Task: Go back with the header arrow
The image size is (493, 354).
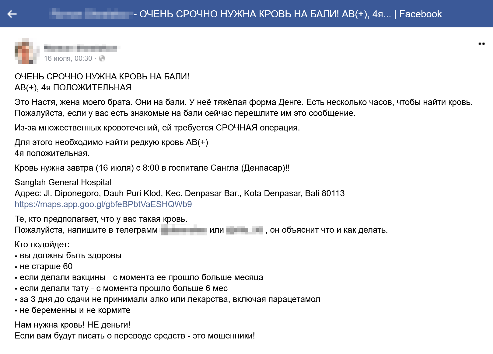Action: [x=12, y=14]
